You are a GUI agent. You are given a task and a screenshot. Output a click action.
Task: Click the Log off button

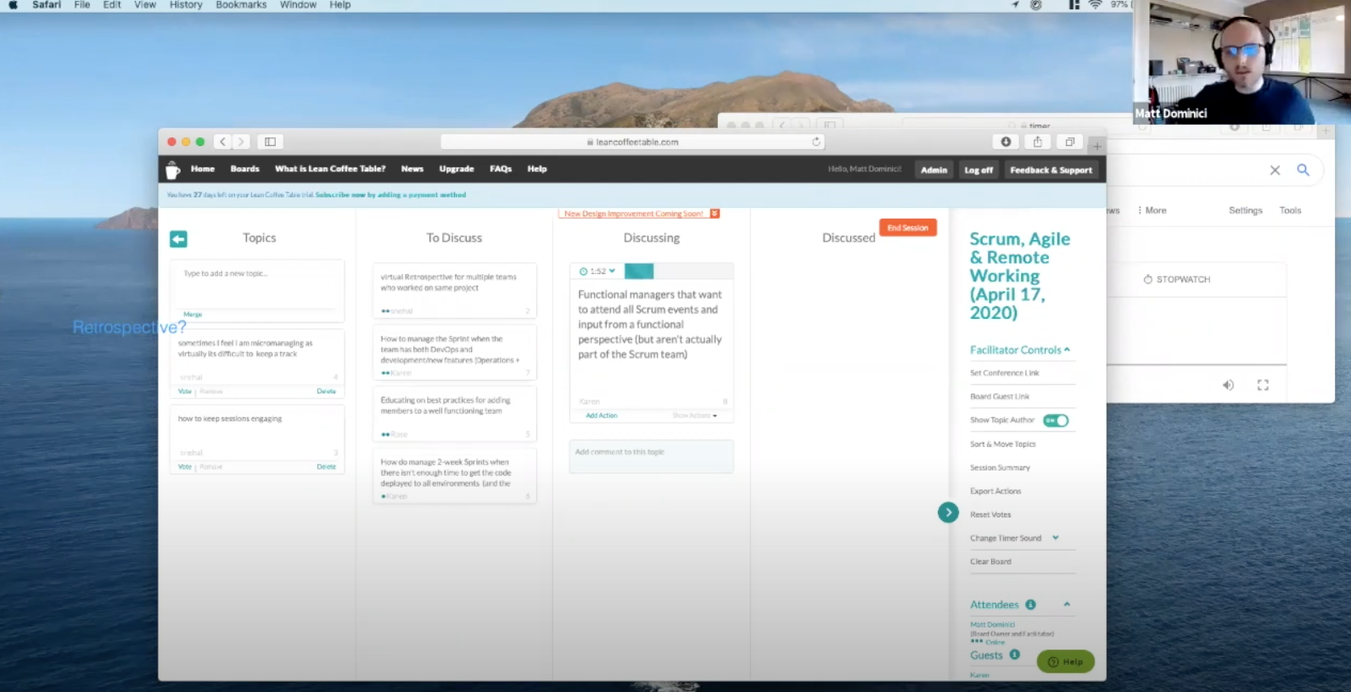pos(978,170)
